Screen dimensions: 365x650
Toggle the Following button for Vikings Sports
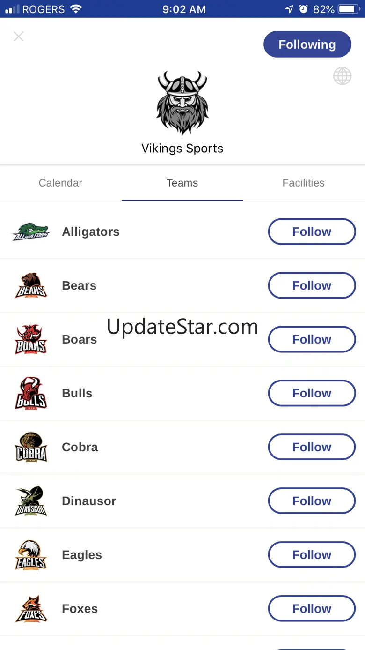click(x=307, y=45)
